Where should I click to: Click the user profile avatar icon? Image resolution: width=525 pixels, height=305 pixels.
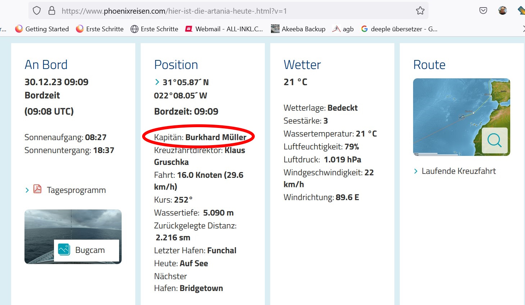point(503,11)
